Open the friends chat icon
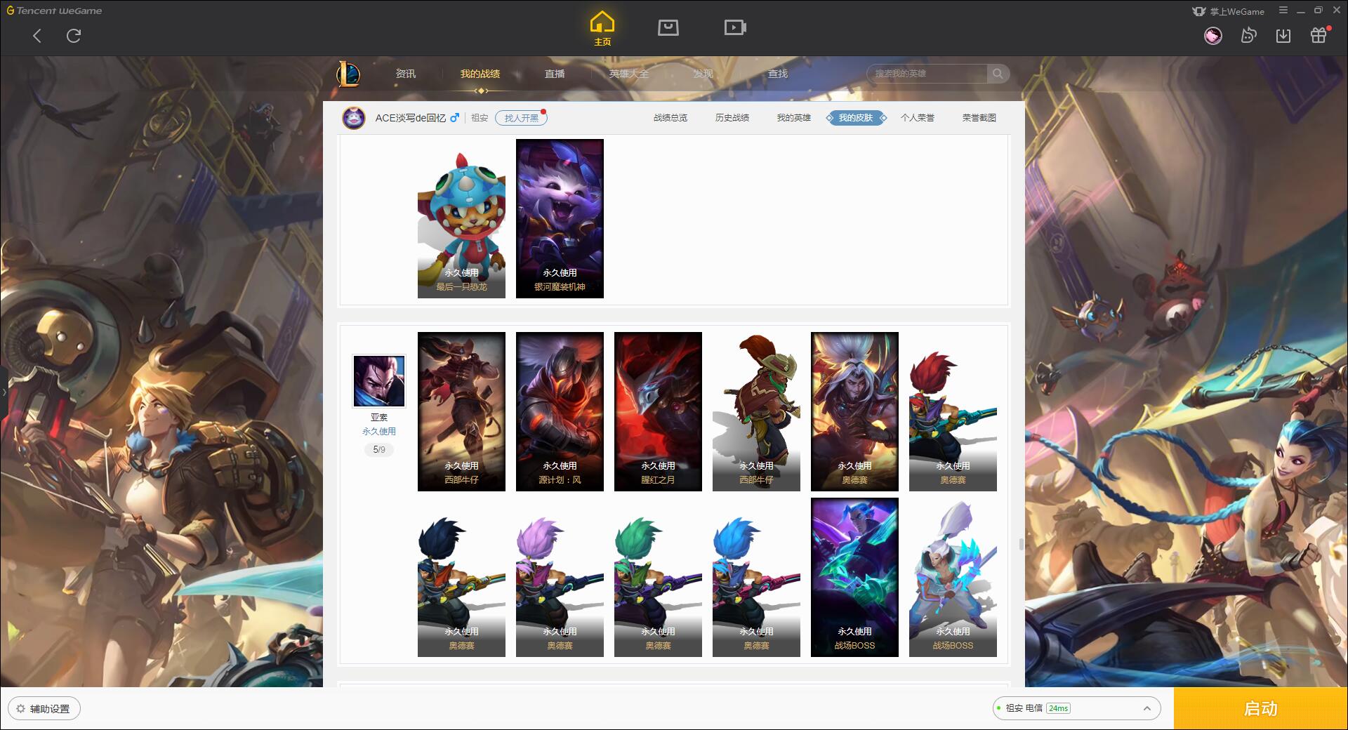The width and height of the screenshot is (1348, 730). [x=1248, y=35]
